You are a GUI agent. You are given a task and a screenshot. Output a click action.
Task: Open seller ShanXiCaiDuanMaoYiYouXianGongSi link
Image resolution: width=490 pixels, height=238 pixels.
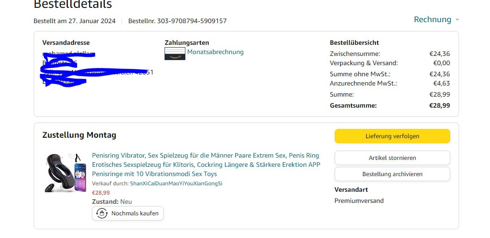pyautogui.click(x=176, y=183)
